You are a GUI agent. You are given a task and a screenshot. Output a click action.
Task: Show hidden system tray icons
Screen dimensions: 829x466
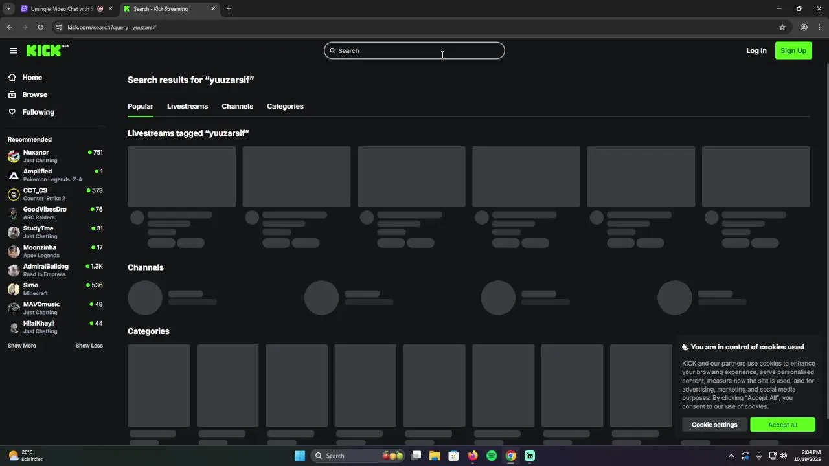pos(731,456)
